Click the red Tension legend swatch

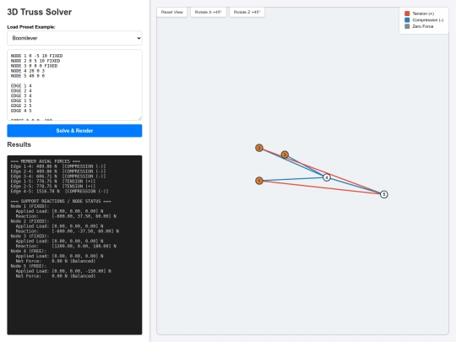[407, 14]
